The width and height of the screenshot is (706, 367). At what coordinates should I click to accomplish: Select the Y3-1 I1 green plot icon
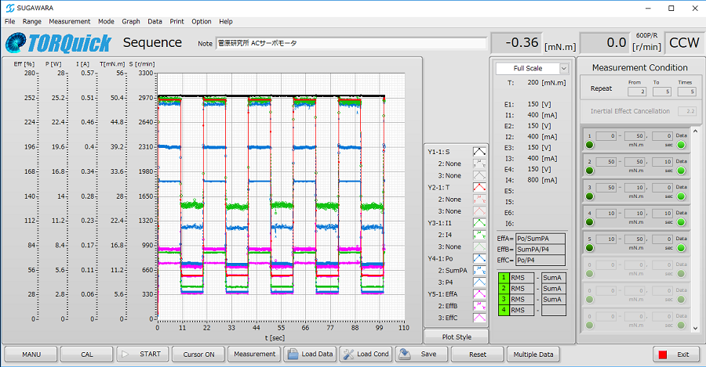(x=479, y=223)
